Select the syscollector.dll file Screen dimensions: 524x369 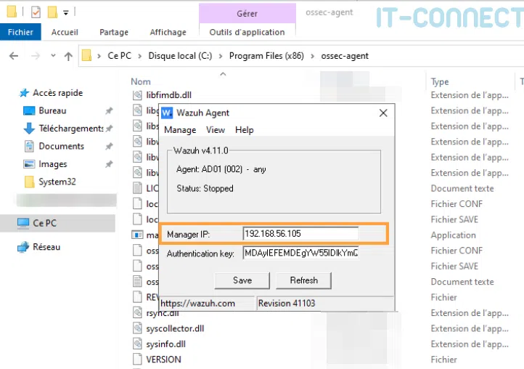coord(175,328)
